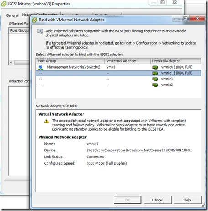This screenshot has height=211, width=208.
Task: Sort by the Physical Adapter column header
Action: click(176, 61)
